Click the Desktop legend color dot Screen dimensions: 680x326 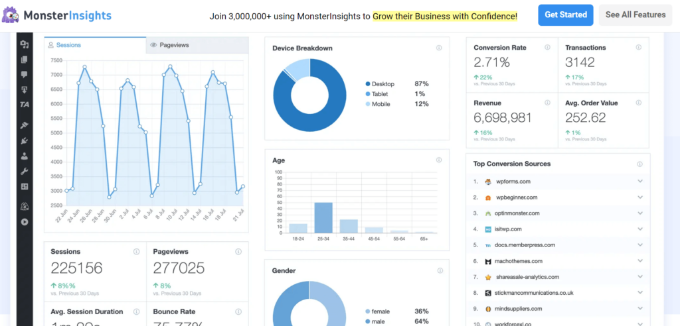pos(368,84)
